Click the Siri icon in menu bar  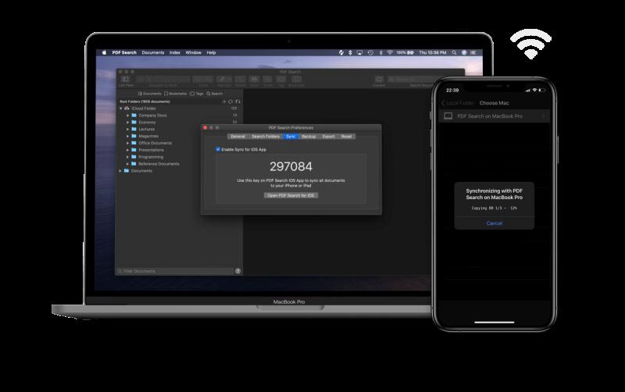point(464,52)
